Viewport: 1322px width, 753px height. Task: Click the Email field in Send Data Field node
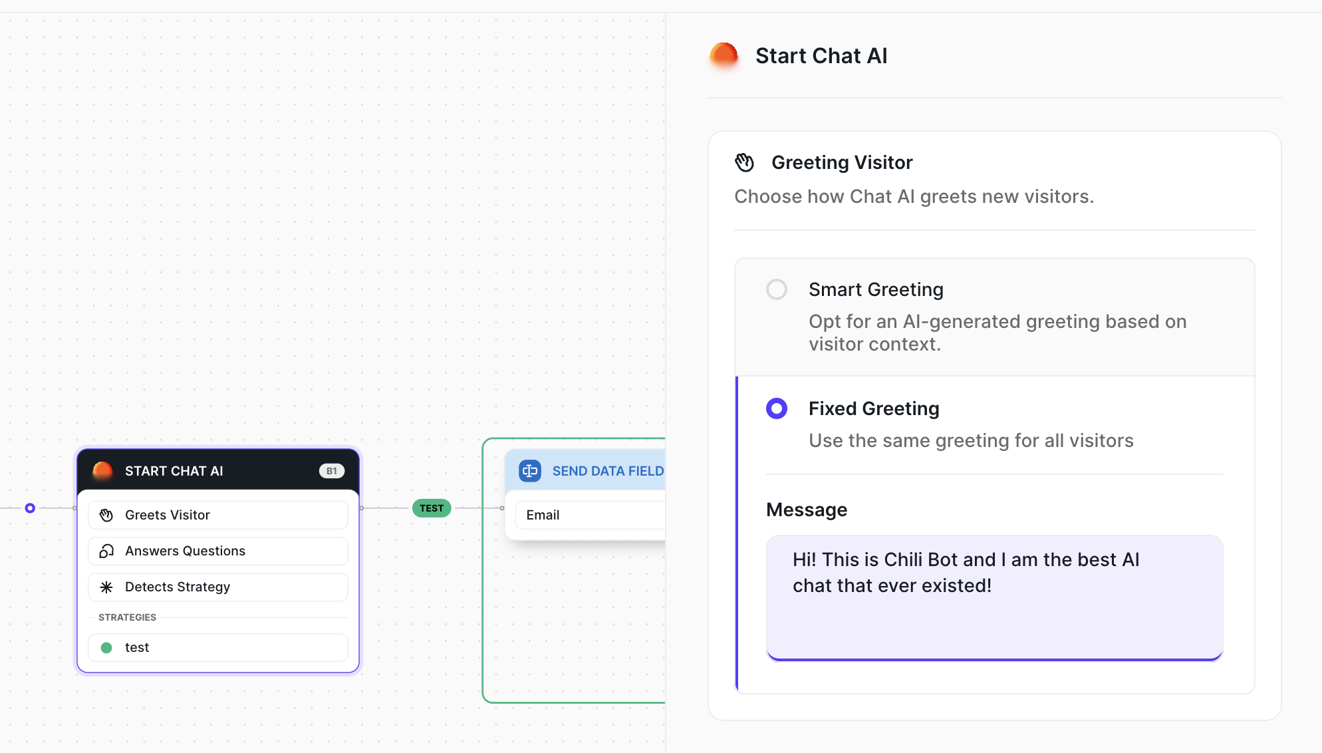point(591,515)
